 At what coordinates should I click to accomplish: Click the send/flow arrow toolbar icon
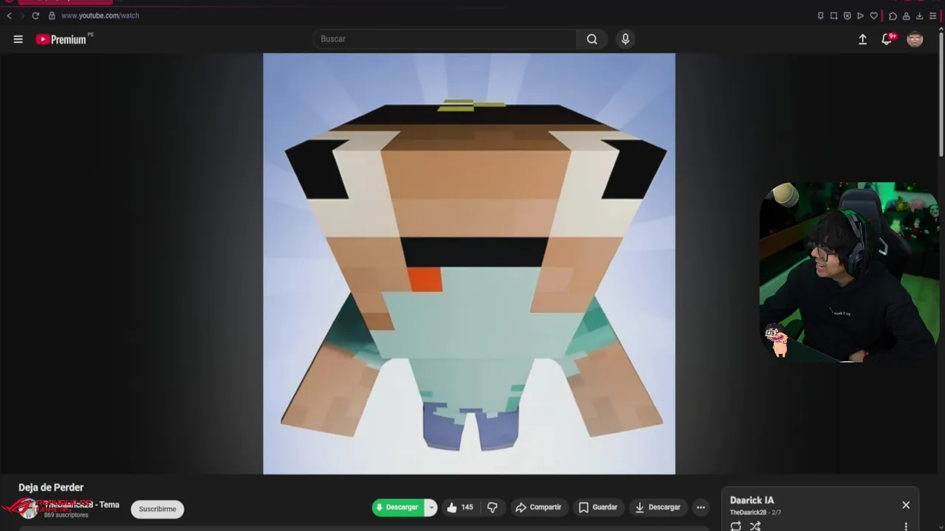[x=860, y=15]
